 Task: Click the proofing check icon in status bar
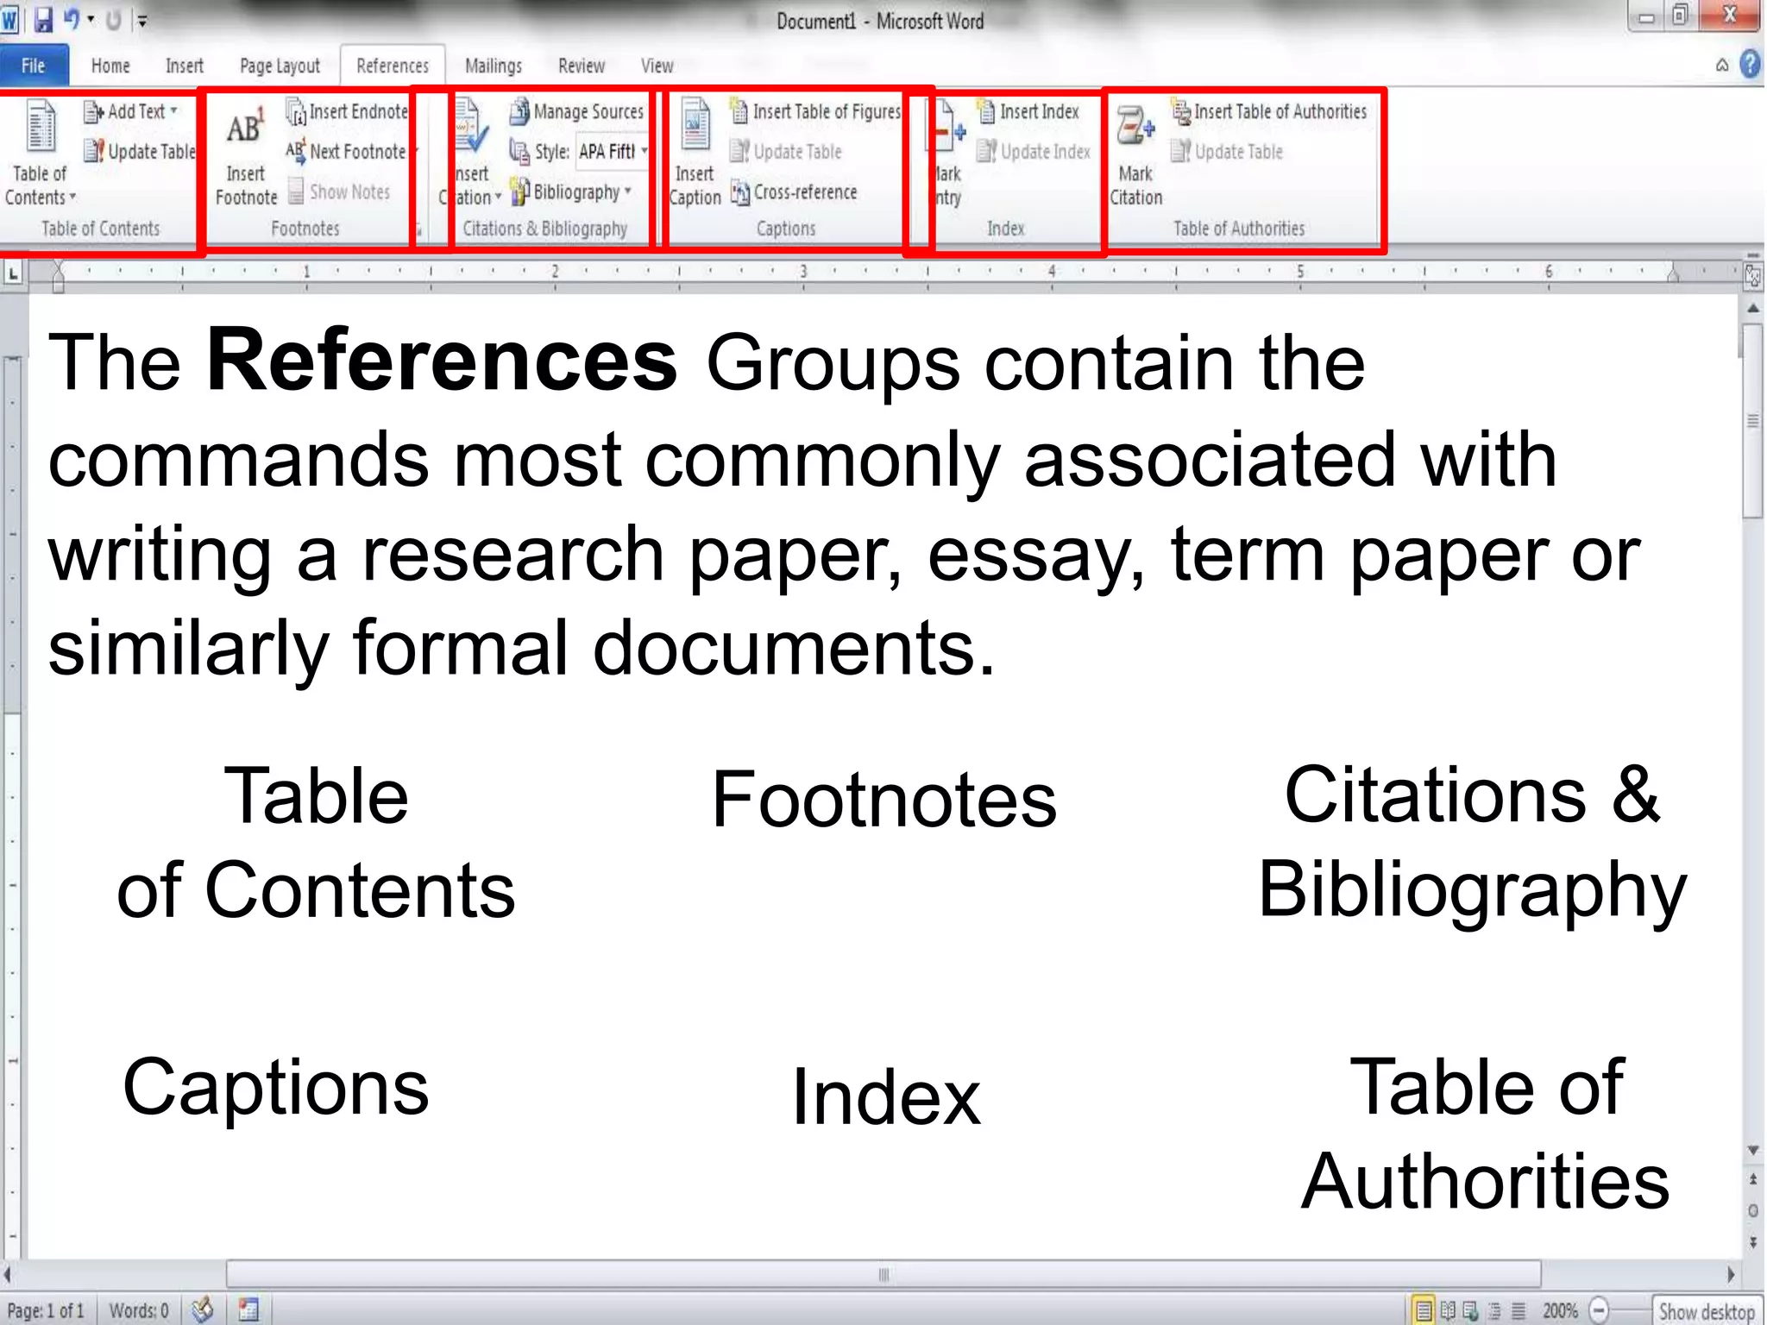[203, 1309]
